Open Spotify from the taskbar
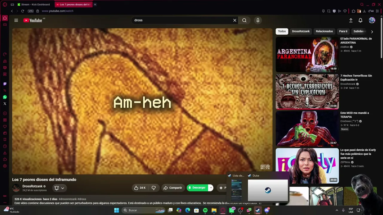This screenshot has height=215, width=383. (x=205, y=210)
